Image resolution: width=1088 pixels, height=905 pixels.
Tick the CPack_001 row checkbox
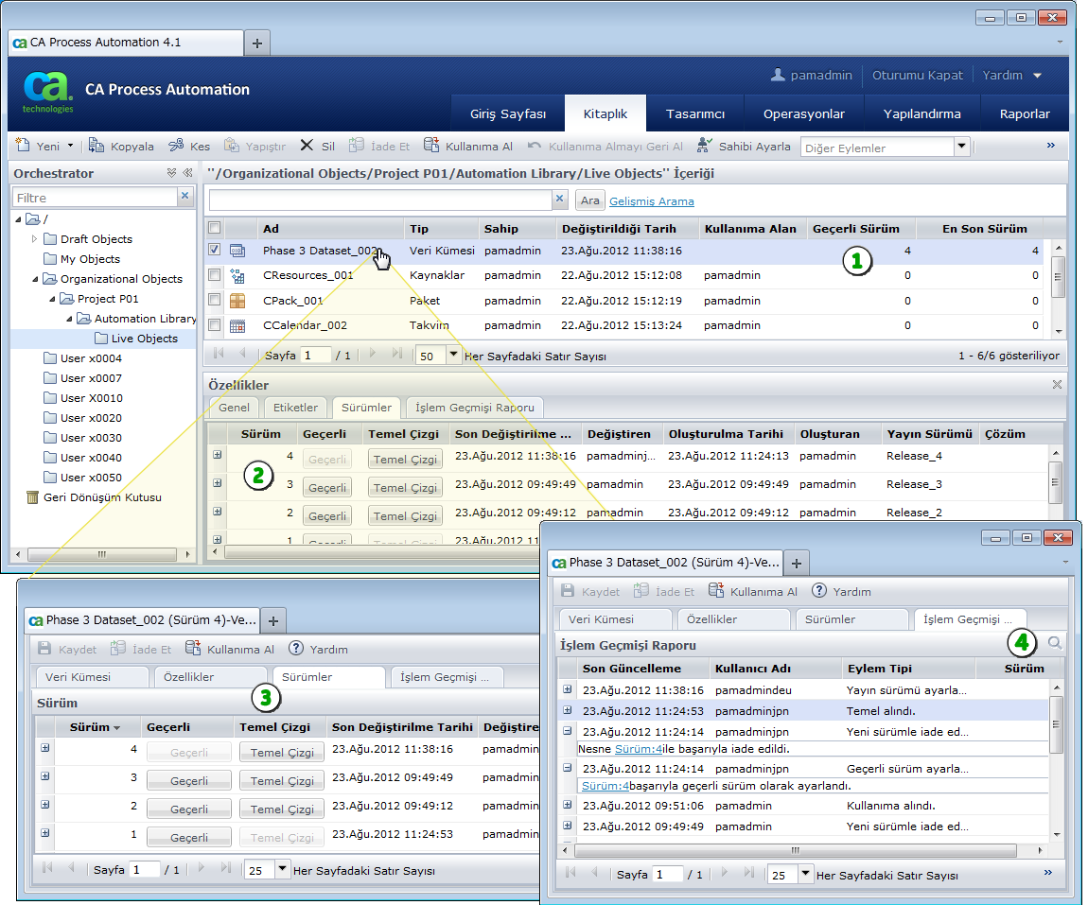pyautogui.click(x=215, y=301)
